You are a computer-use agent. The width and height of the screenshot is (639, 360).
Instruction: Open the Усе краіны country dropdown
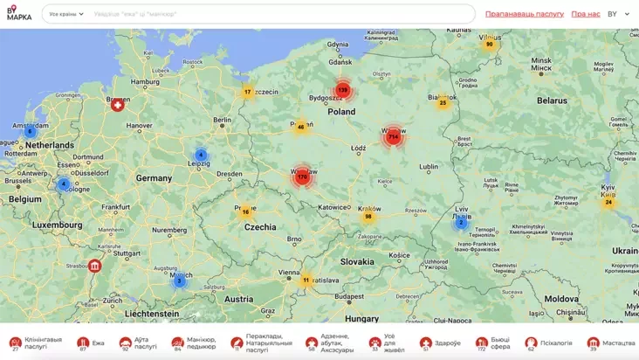pos(66,14)
